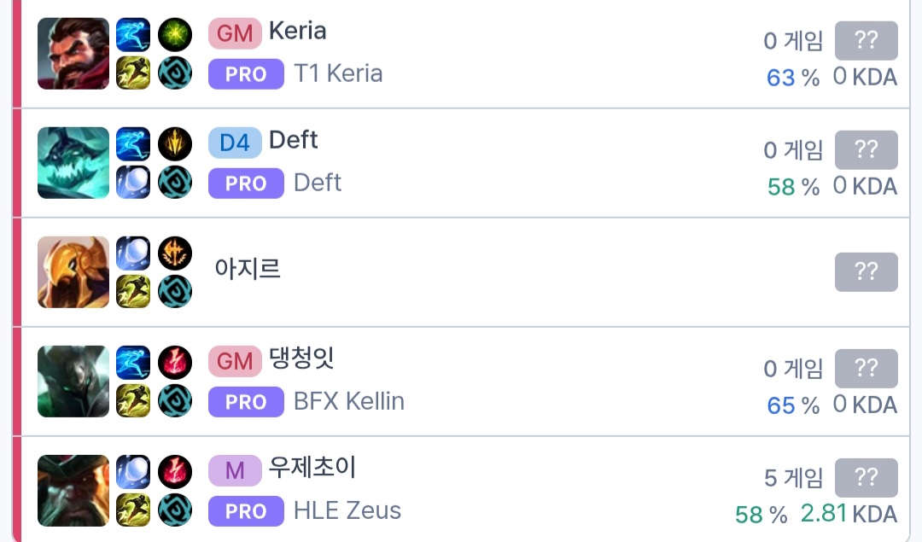Click the Conqueror rune icon in 아지르 row
This screenshot has width=922, height=542.
[175, 254]
